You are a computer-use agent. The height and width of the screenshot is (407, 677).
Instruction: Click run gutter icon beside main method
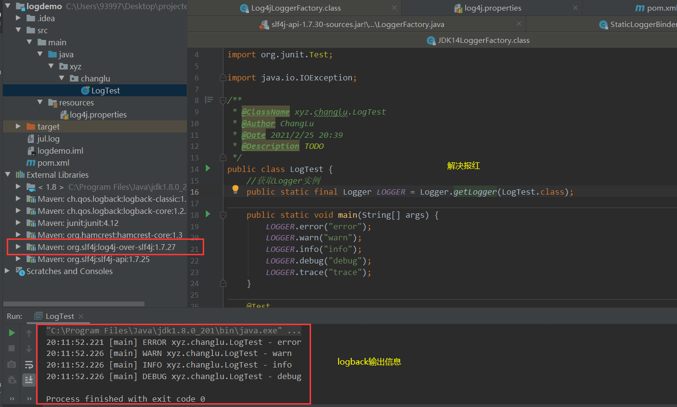tap(208, 214)
